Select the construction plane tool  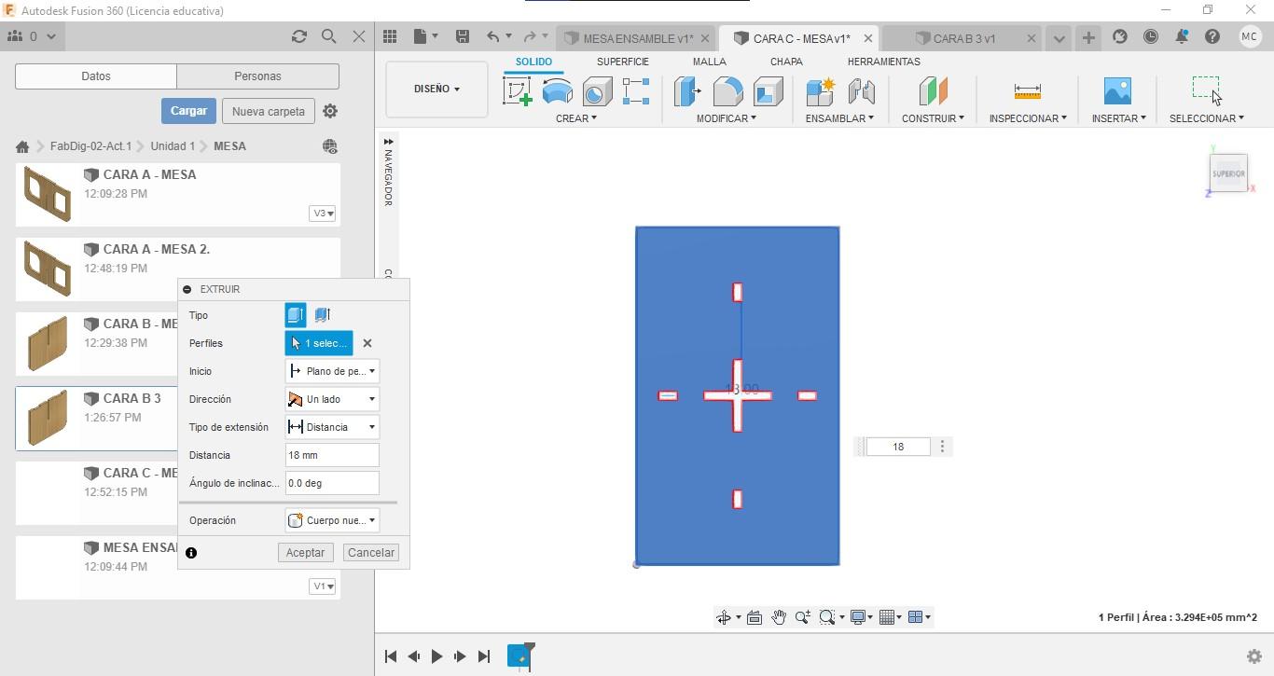pos(933,91)
